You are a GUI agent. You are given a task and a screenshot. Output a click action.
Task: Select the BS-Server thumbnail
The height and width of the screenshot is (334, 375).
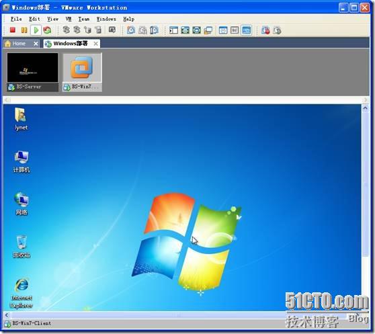click(32, 72)
